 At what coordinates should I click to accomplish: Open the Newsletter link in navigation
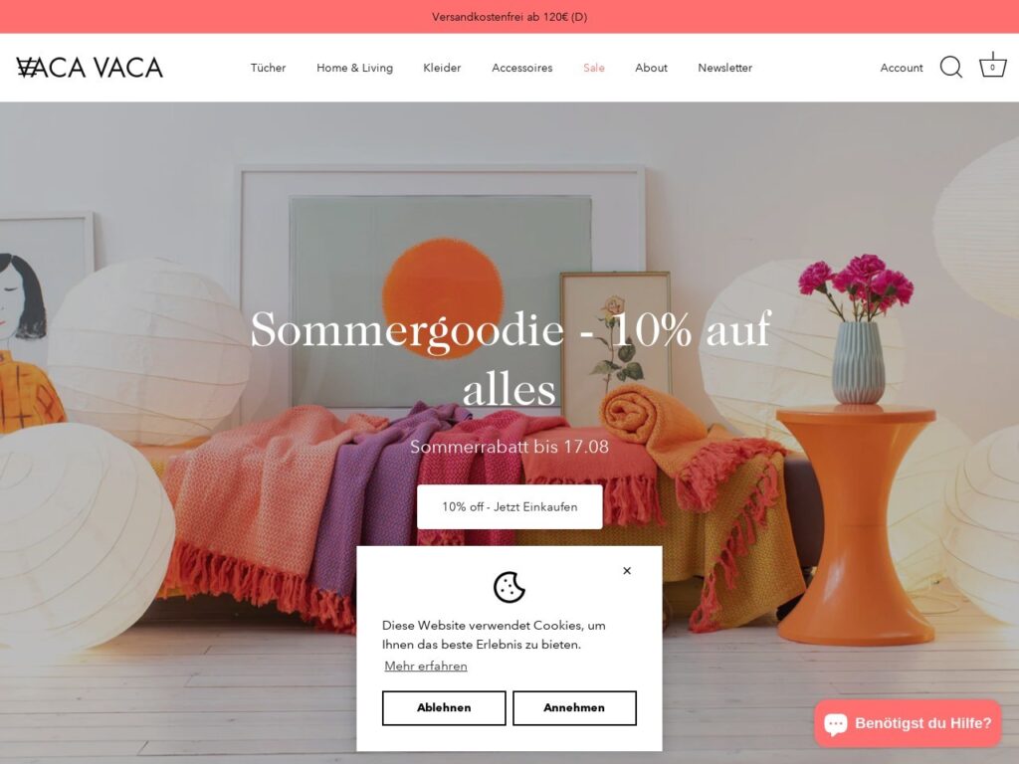(724, 68)
